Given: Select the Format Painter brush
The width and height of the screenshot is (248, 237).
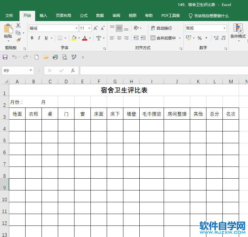Looking at the screenshot, I should pos(18,40).
